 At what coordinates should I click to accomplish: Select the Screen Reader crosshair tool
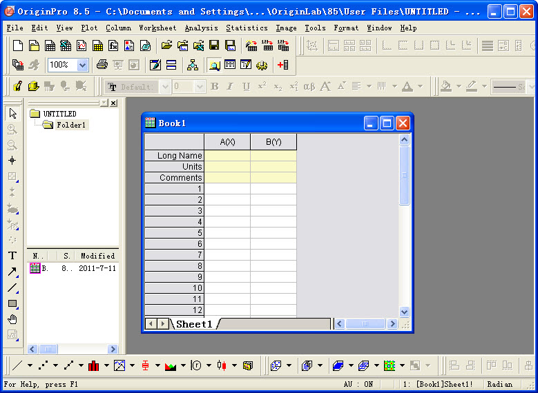[x=12, y=161]
